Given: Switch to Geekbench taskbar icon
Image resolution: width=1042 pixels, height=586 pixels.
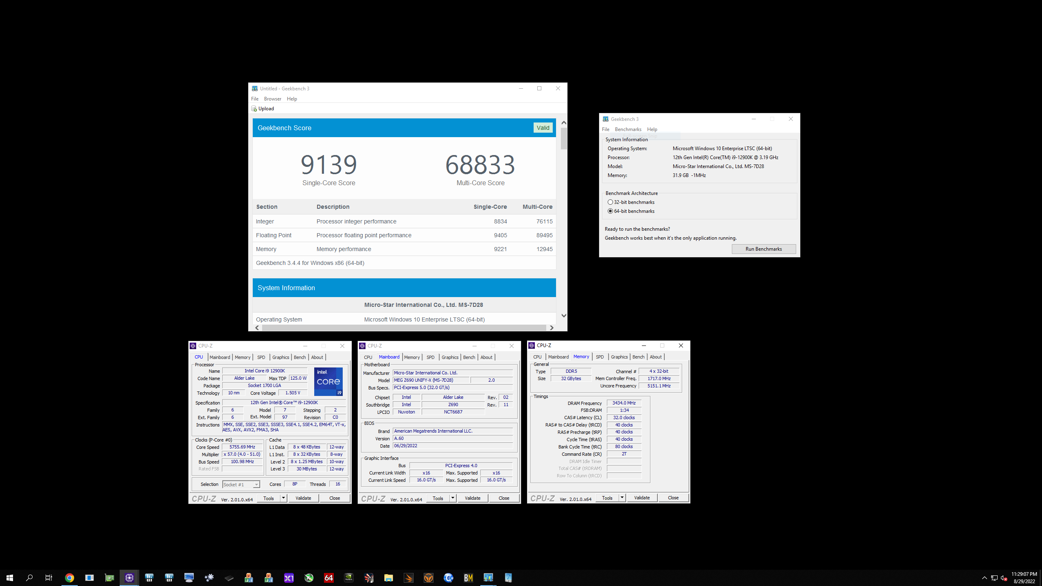Looking at the screenshot, I should tap(488, 577).
